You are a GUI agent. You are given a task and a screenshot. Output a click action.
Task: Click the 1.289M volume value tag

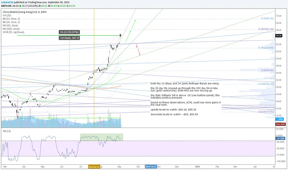280,119
